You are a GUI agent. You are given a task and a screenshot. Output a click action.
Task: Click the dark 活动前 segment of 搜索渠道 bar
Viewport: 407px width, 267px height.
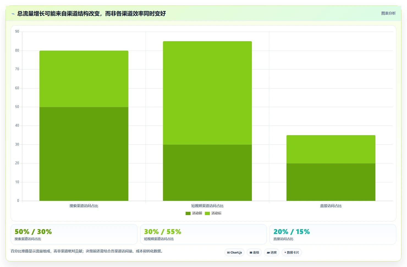(84, 154)
